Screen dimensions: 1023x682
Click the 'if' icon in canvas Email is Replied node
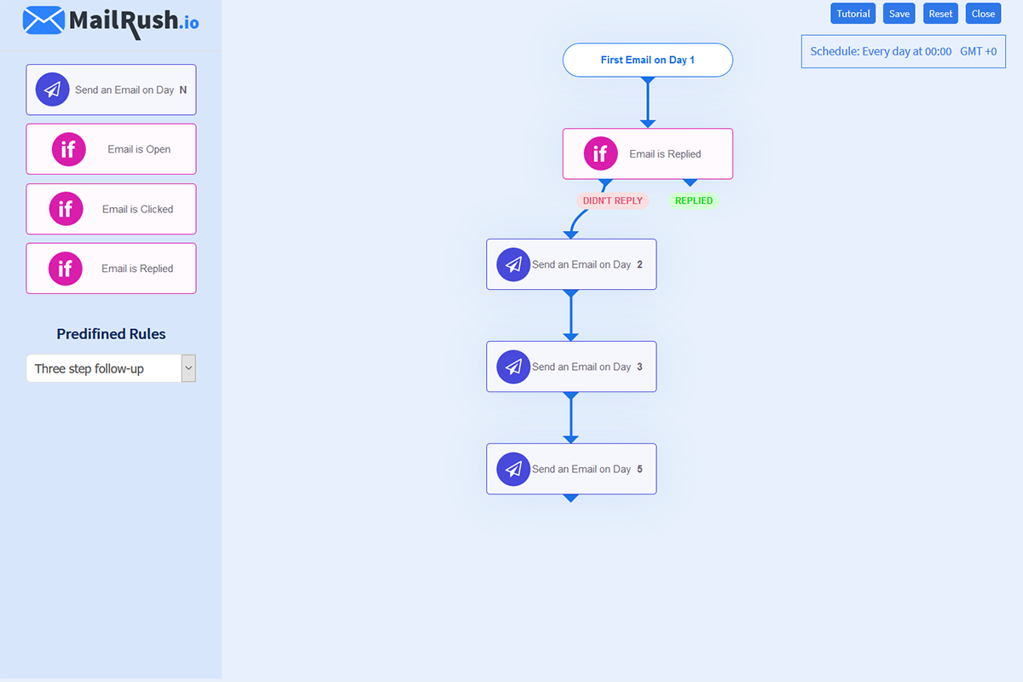coord(600,153)
